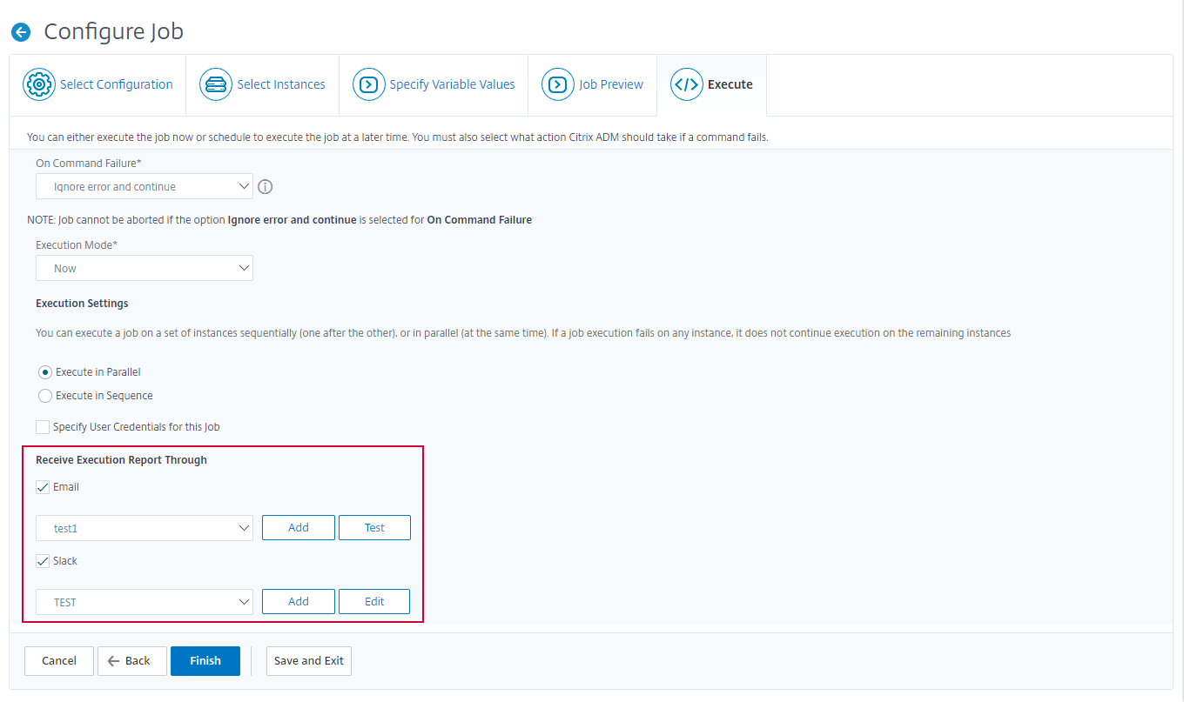Screen dimensions: 1184x702
Task: Go to the Select Instances step tab
Action: pos(263,85)
